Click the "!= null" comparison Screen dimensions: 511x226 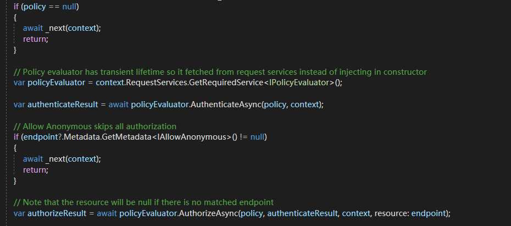click(x=252, y=137)
